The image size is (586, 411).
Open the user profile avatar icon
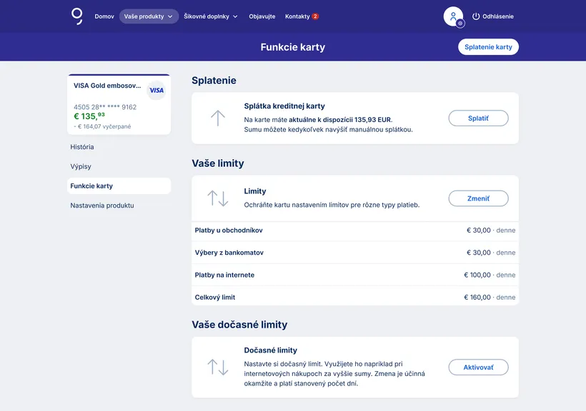pos(453,16)
